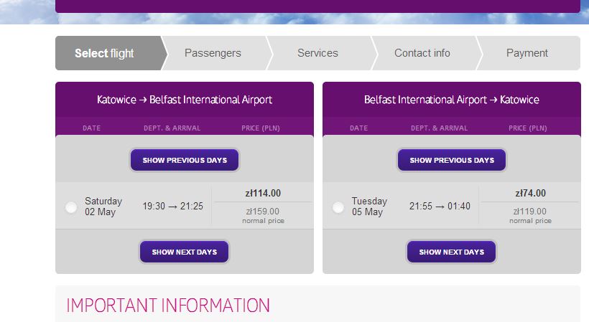Show previous days for Belfast to Katowice
The width and height of the screenshot is (589, 322).
point(452,160)
